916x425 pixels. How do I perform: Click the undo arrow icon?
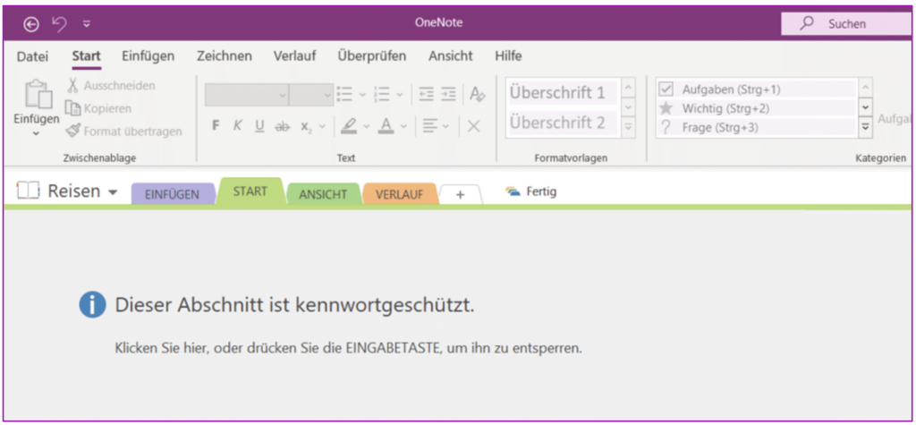click(59, 23)
